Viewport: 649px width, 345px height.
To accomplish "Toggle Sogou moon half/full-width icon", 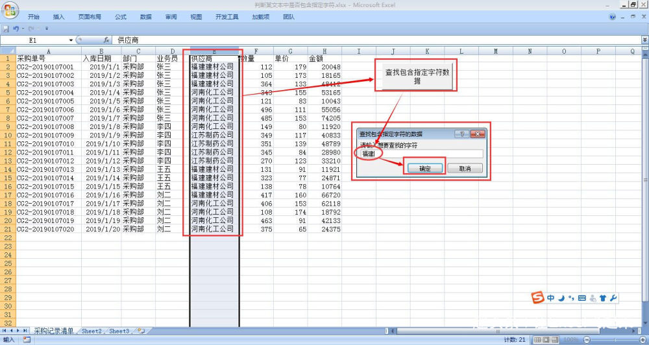I will point(561,298).
